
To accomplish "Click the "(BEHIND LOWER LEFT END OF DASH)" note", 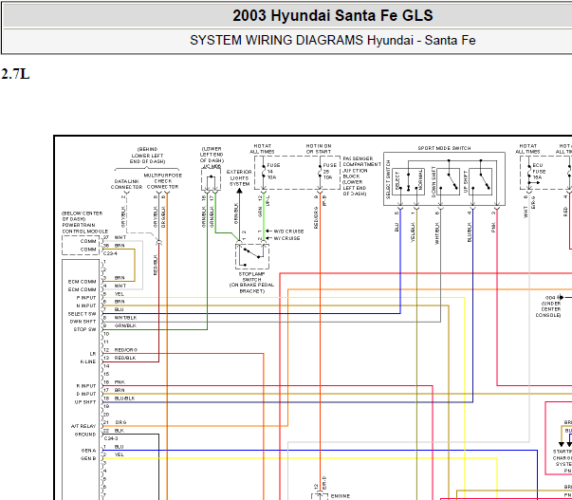I will pyautogui.click(x=147, y=155).
